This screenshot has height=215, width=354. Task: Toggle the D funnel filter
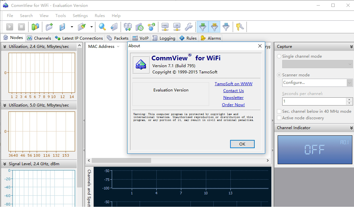click(203, 27)
